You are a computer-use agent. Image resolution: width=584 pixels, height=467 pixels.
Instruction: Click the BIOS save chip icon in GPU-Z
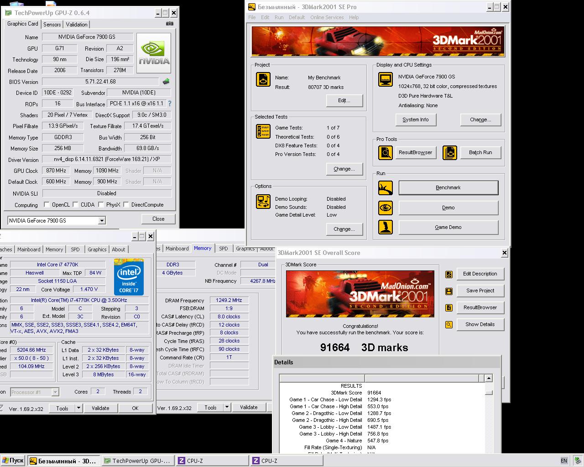click(x=166, y=82)
